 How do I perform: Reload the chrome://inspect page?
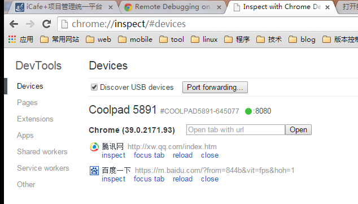tap(47, 24)
